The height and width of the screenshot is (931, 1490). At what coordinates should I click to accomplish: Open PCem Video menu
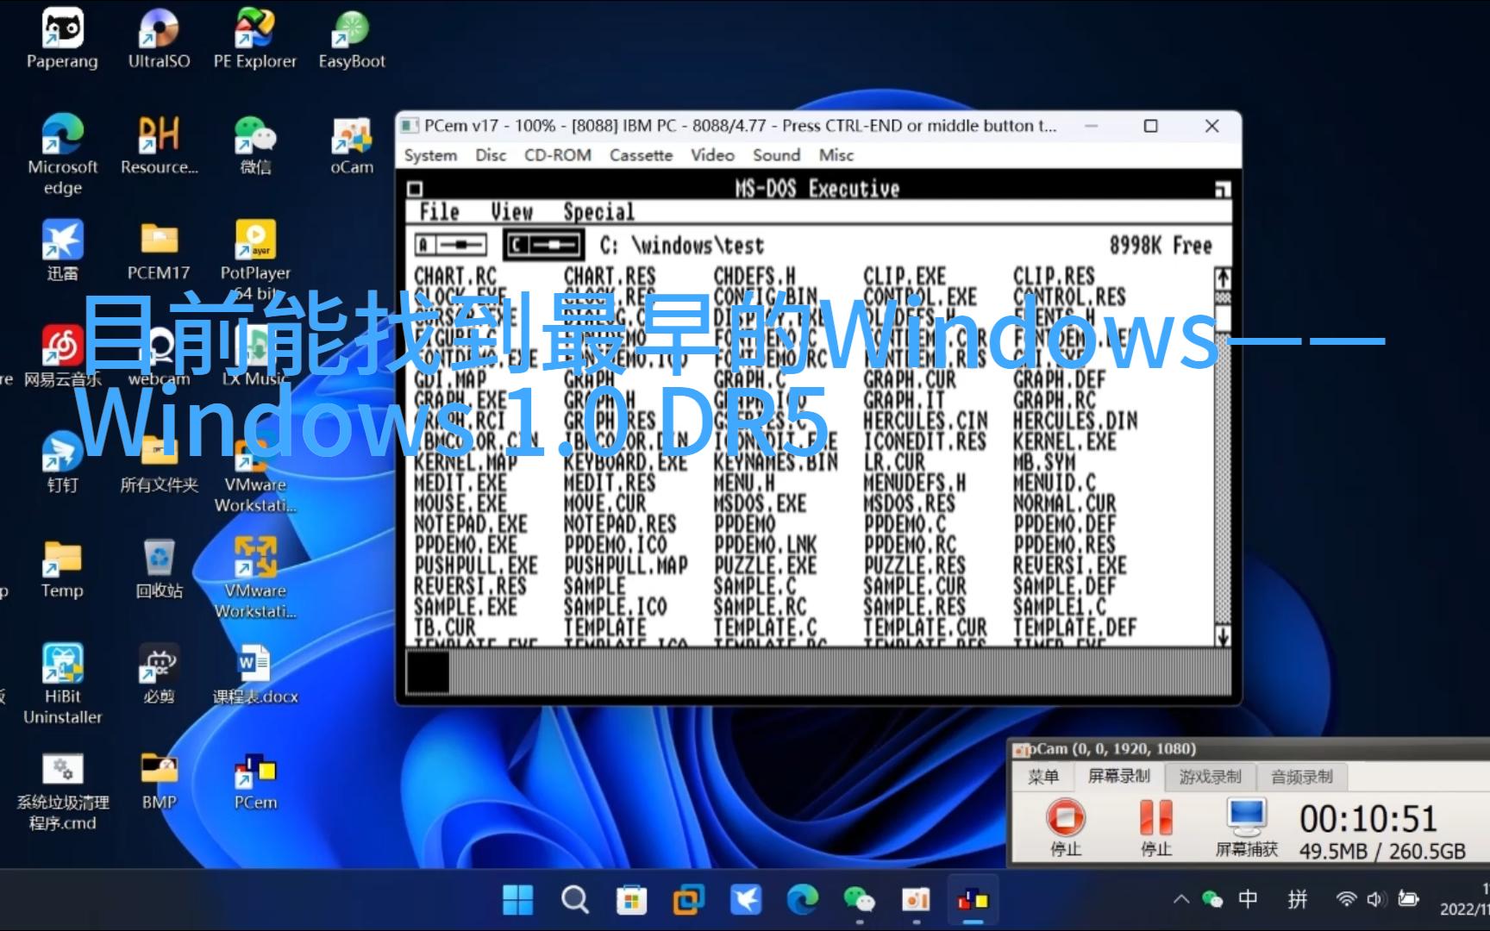pos(712,155)
